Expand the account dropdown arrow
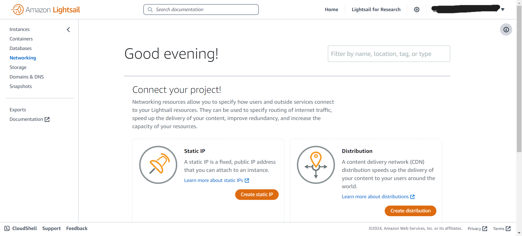This screenshot has width=522, height=236. click(x=503, y=10)
